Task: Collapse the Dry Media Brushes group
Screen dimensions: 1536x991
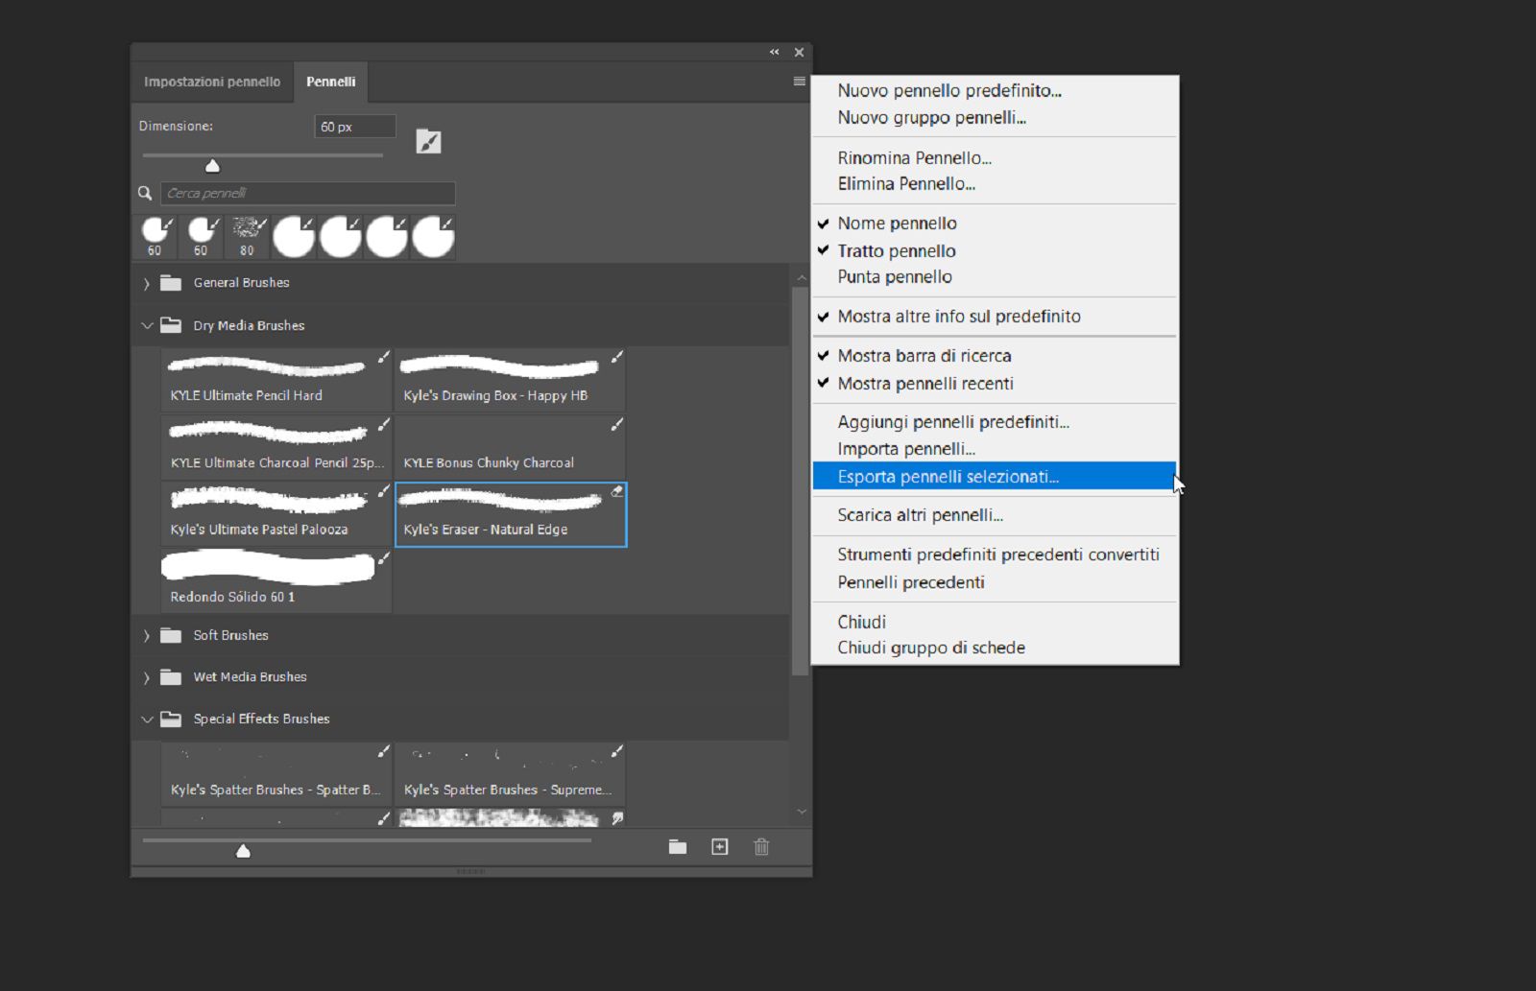Action: click(147, 326)
